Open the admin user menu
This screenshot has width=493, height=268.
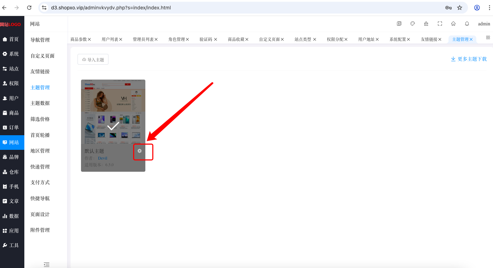[x=484, y=24]
